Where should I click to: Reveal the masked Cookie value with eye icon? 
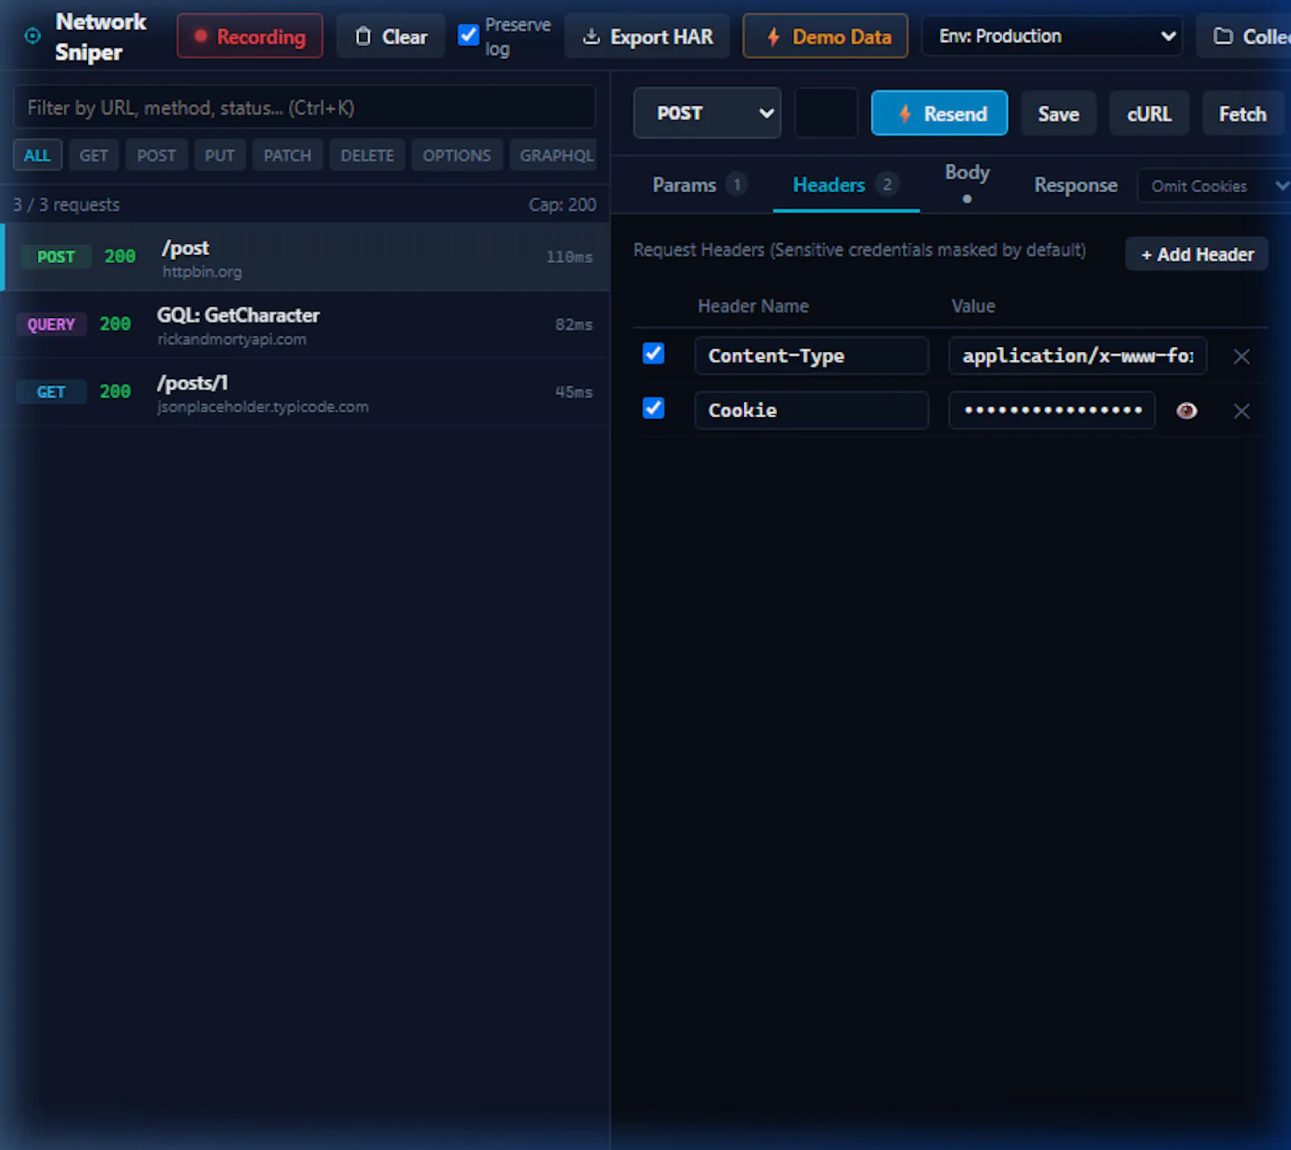click(1186, 411)
